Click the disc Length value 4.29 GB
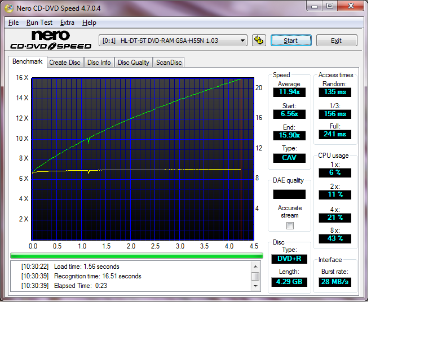 point(289,282)
